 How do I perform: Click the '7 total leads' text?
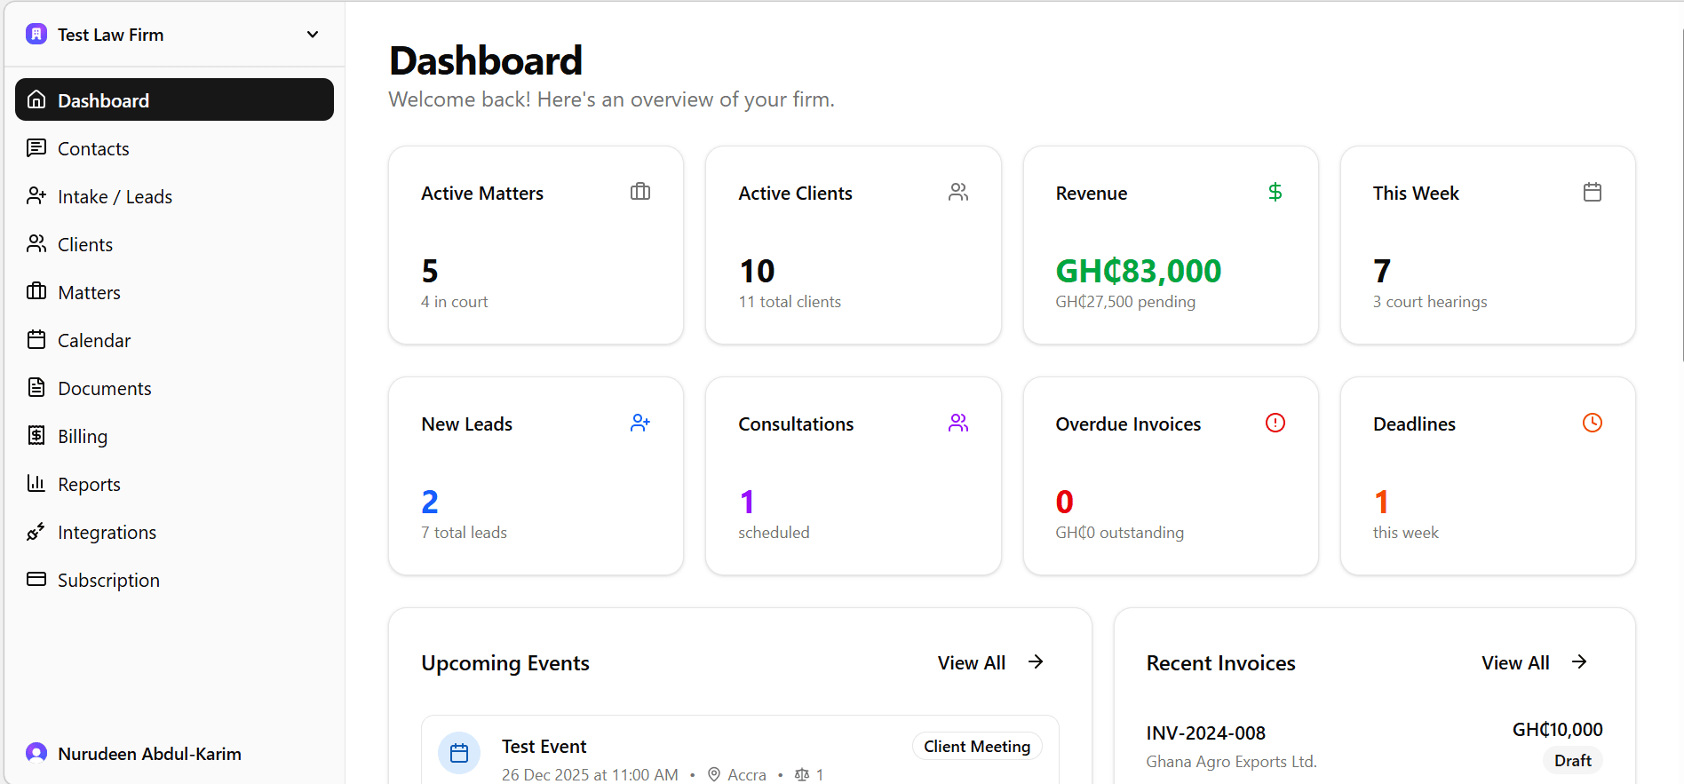464,533
